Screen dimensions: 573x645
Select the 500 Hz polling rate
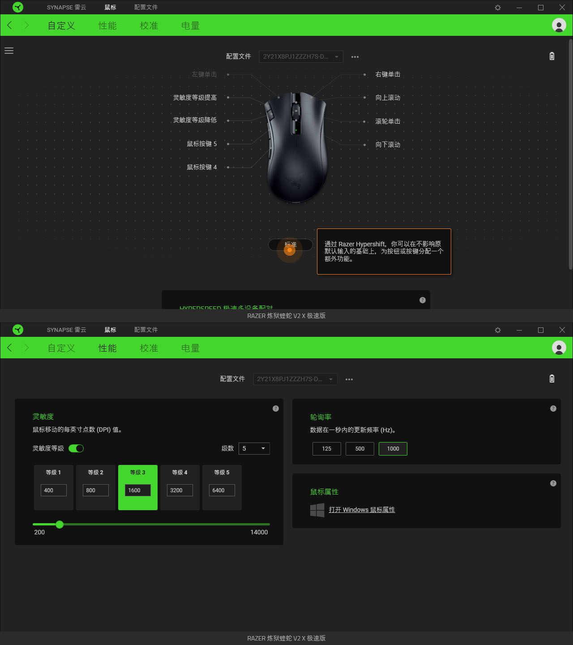pos(360,449)
